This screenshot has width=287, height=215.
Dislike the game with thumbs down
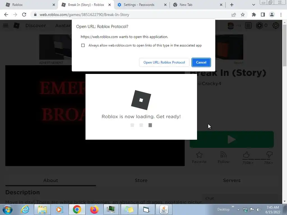click(x=269, y=155)
